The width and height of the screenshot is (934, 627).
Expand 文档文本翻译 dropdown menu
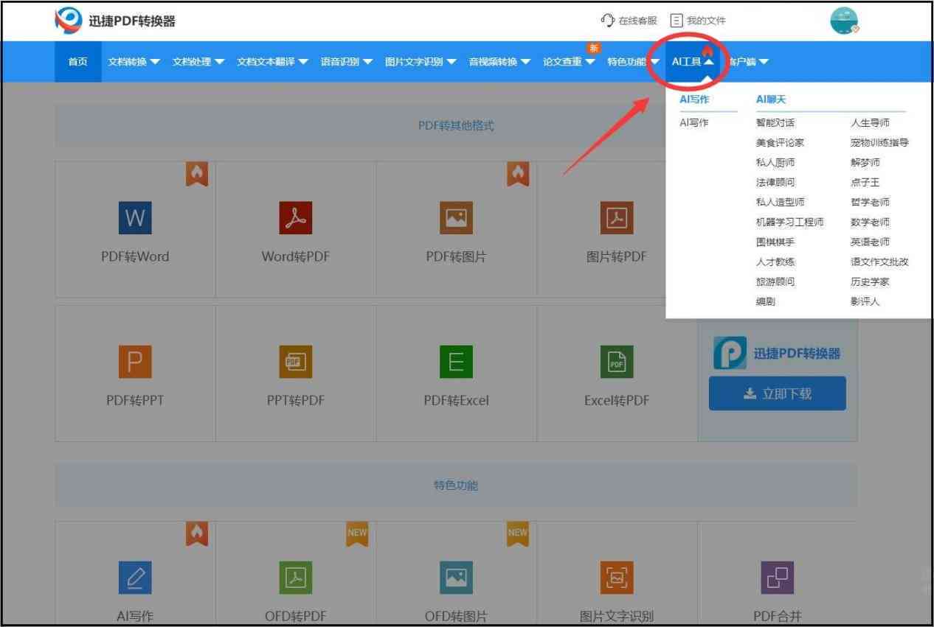[273, 62]
